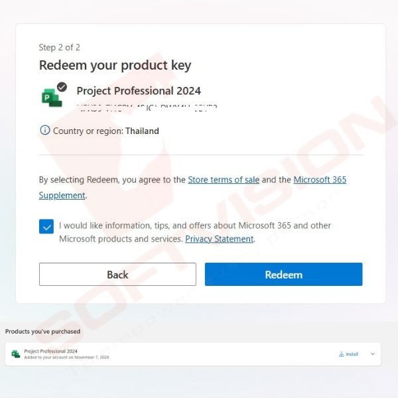Click the 'Products you've purchased' heading
Image resolution: width=398 pixels, height=398 pixels.
[x=42, y=332]
